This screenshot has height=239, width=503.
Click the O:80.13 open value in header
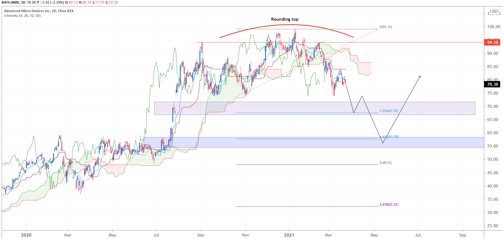pyautogui.click(x=71, y=2)
